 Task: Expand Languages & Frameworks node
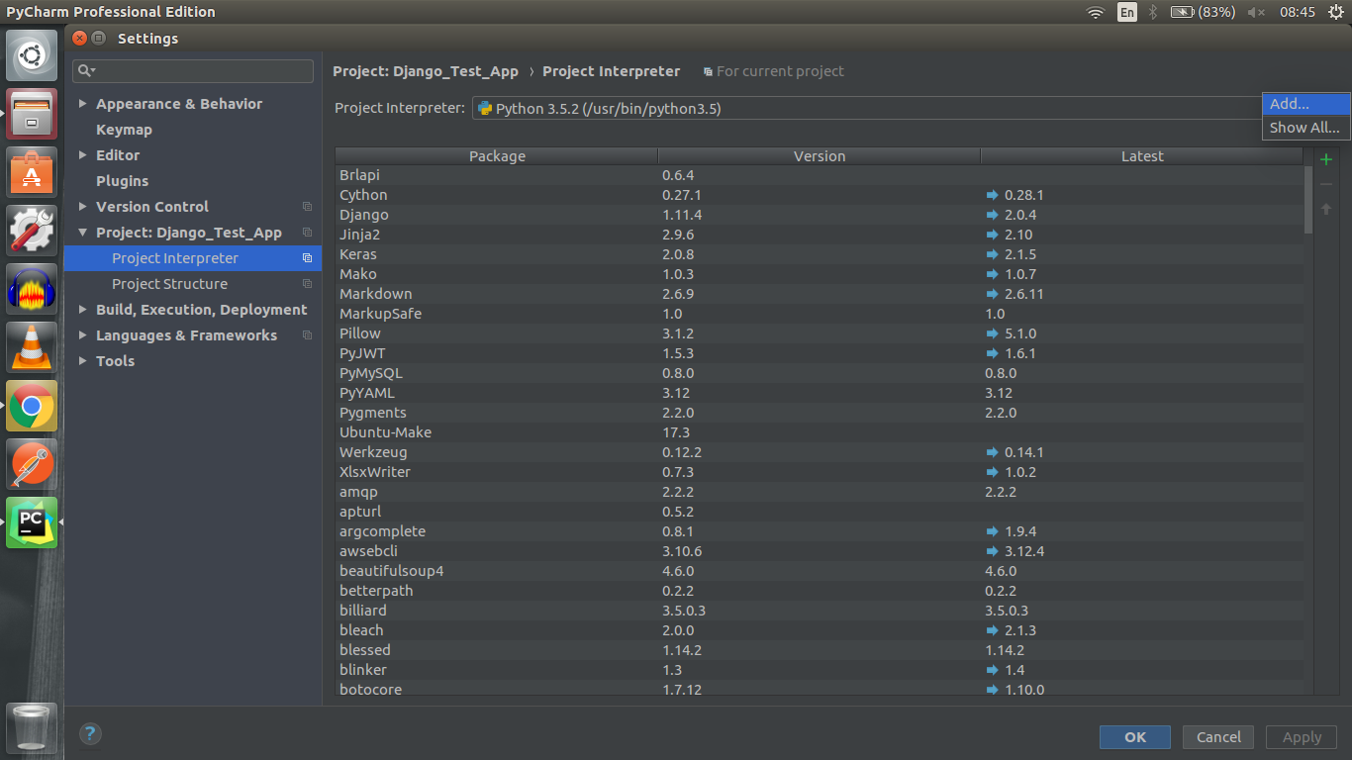pos(83,335)
